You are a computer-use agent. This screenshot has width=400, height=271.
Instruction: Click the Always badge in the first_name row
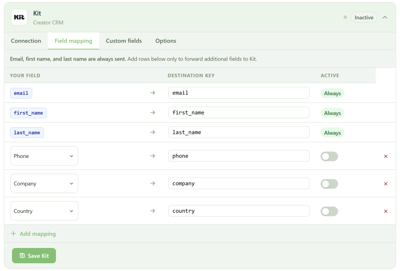pos(332,113)
